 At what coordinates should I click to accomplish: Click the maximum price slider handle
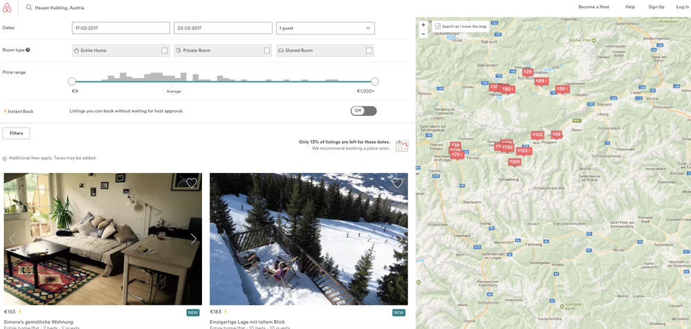(x=375, y=81)
